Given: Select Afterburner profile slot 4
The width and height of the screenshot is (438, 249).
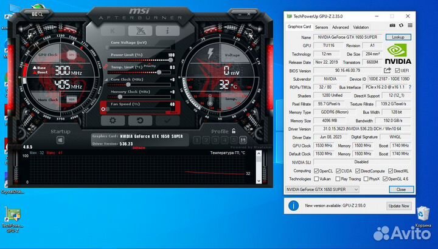Looking at the screenshot, I should [224, 140].
